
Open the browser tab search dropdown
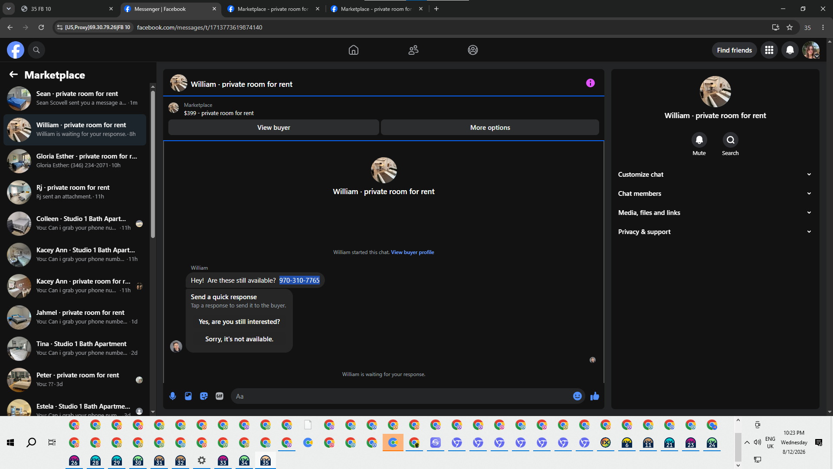point(9,9)
